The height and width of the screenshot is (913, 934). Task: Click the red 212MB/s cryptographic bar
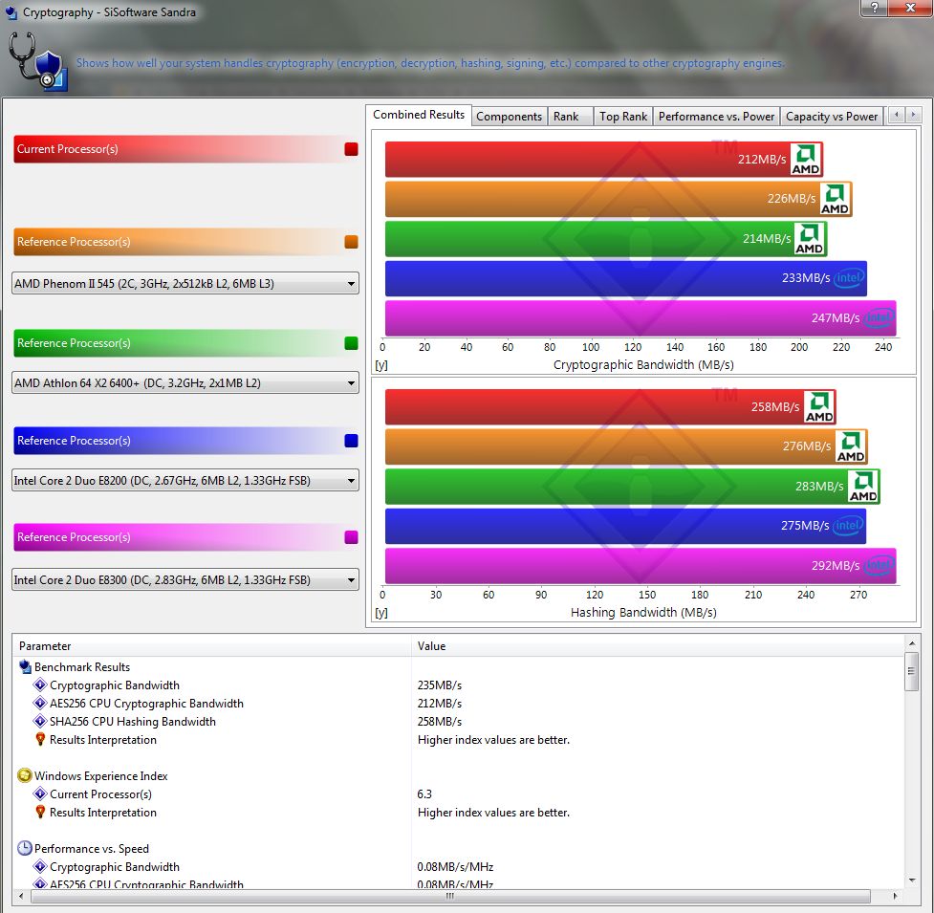coord(604,160)
